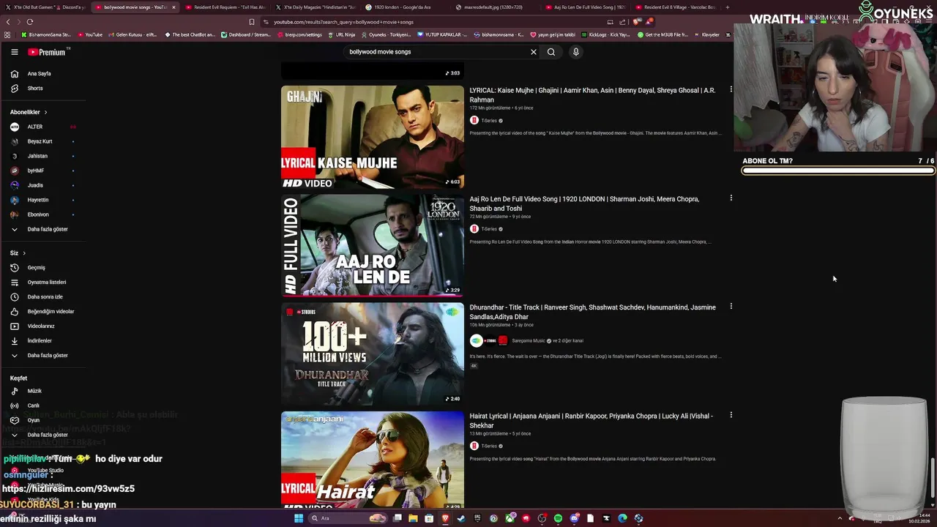Open more options for Kaise Mujhe video

(x=731, y=89)
